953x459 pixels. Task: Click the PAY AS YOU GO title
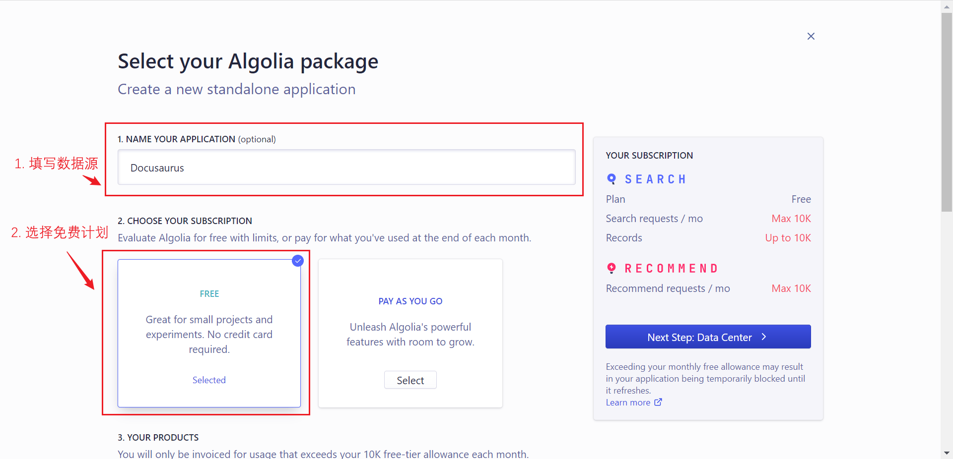[410, 301]
